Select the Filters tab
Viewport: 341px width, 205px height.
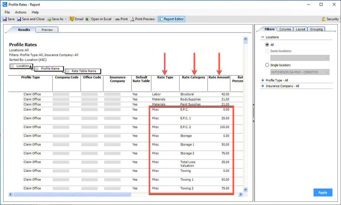click(269, 29)
